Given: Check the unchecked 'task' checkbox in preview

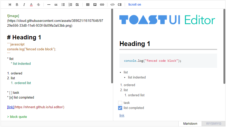Looking at the screenshot, I should 120,103.
